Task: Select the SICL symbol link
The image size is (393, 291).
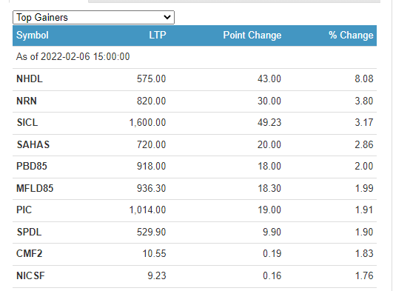Action: pyautogui.click(x=27, y=122)
